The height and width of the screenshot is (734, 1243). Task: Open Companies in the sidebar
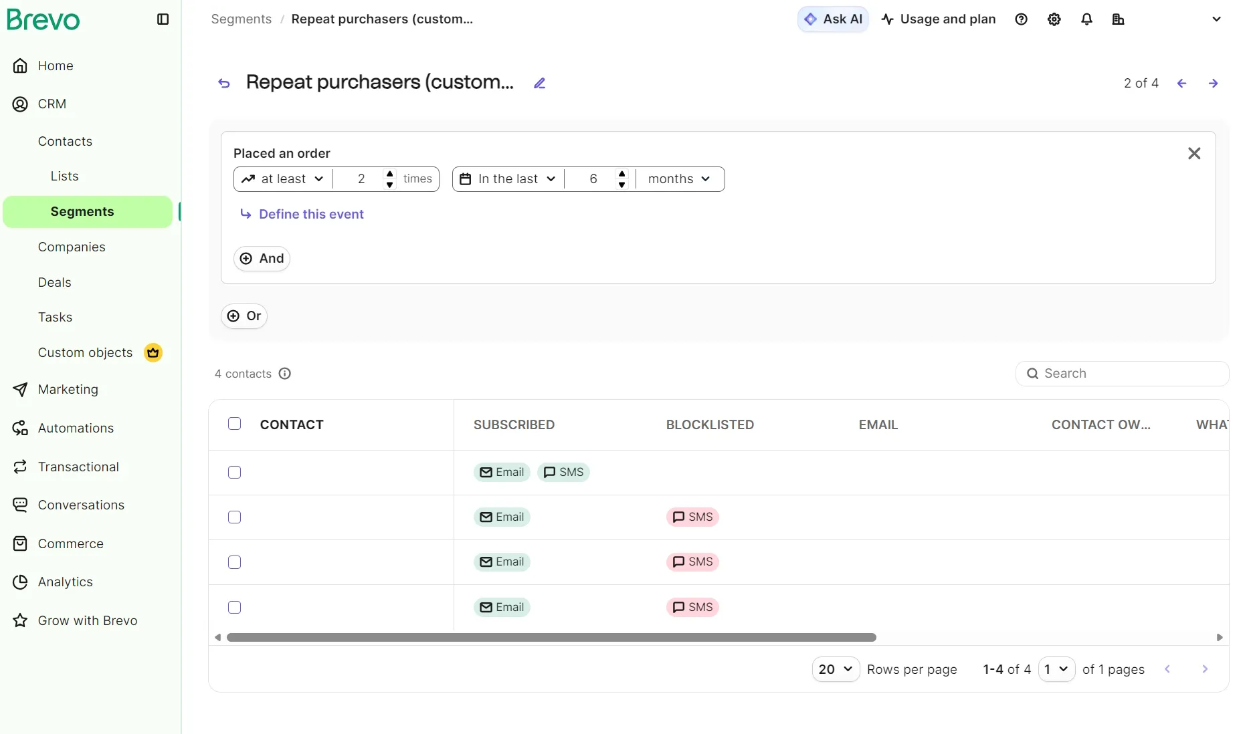[x=72, y=247]
